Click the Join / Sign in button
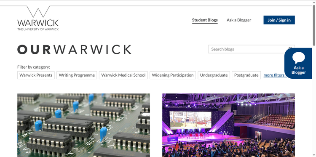 (279, 20)
